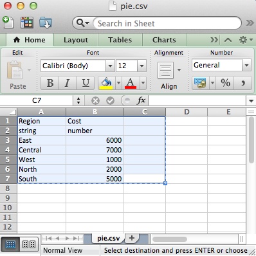Click the pie.csv document title icon
This screenshot has width=256, height=256.
coord(113,6)
